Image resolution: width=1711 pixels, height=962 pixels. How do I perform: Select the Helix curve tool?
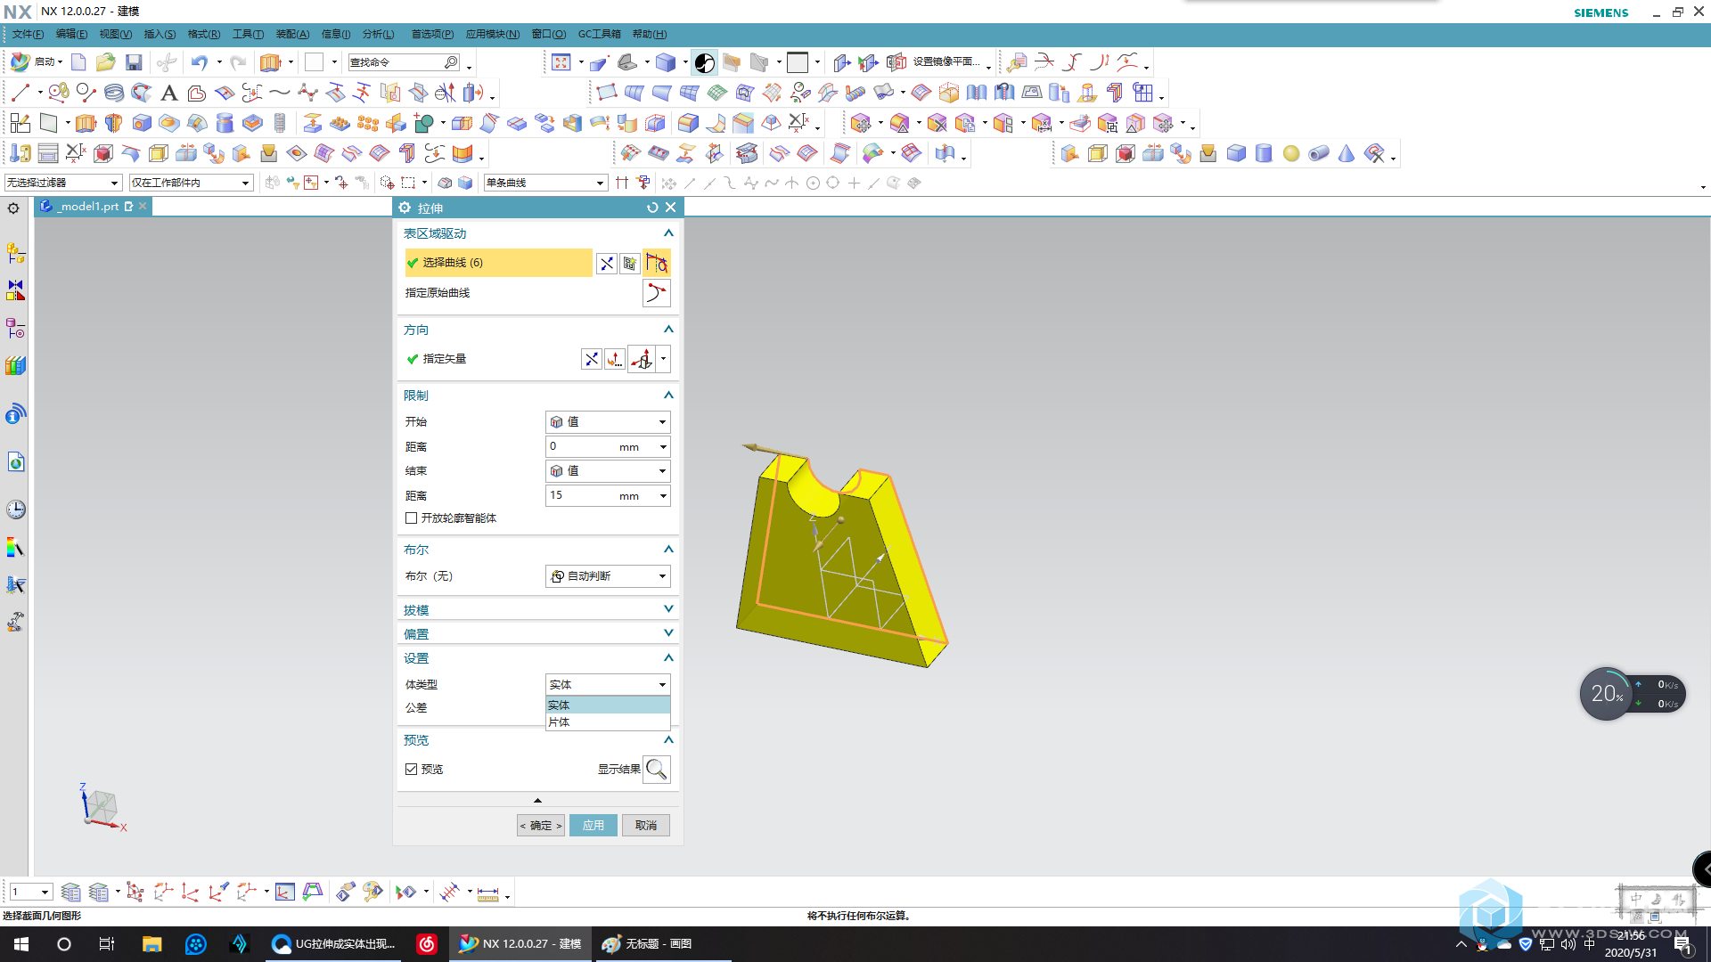point(114,93)
